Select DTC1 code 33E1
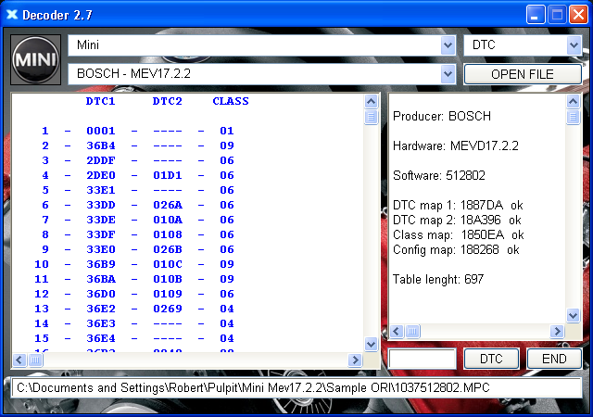Screen dimensions: 593x417 (x=101, y=190)
